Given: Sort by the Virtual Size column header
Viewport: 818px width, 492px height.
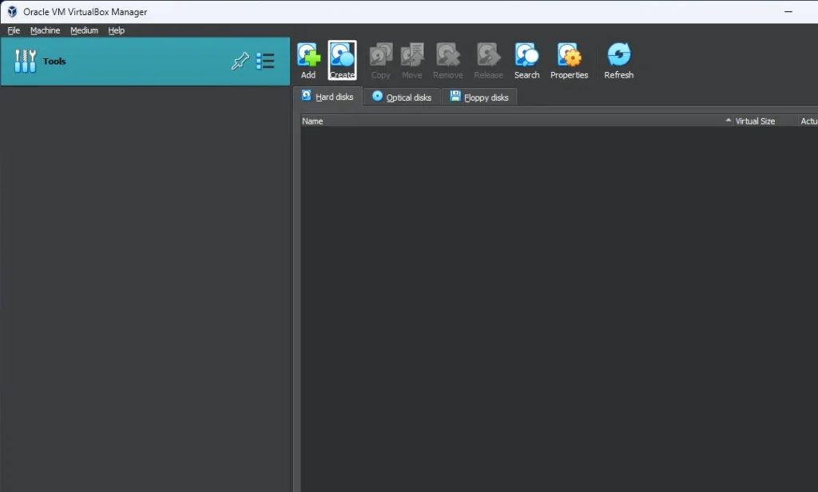Looking at the screenshot, I should pos(764,121).
